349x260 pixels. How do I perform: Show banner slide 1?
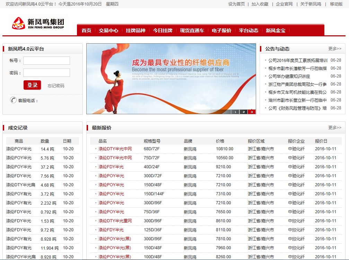(x=235, y=112)
